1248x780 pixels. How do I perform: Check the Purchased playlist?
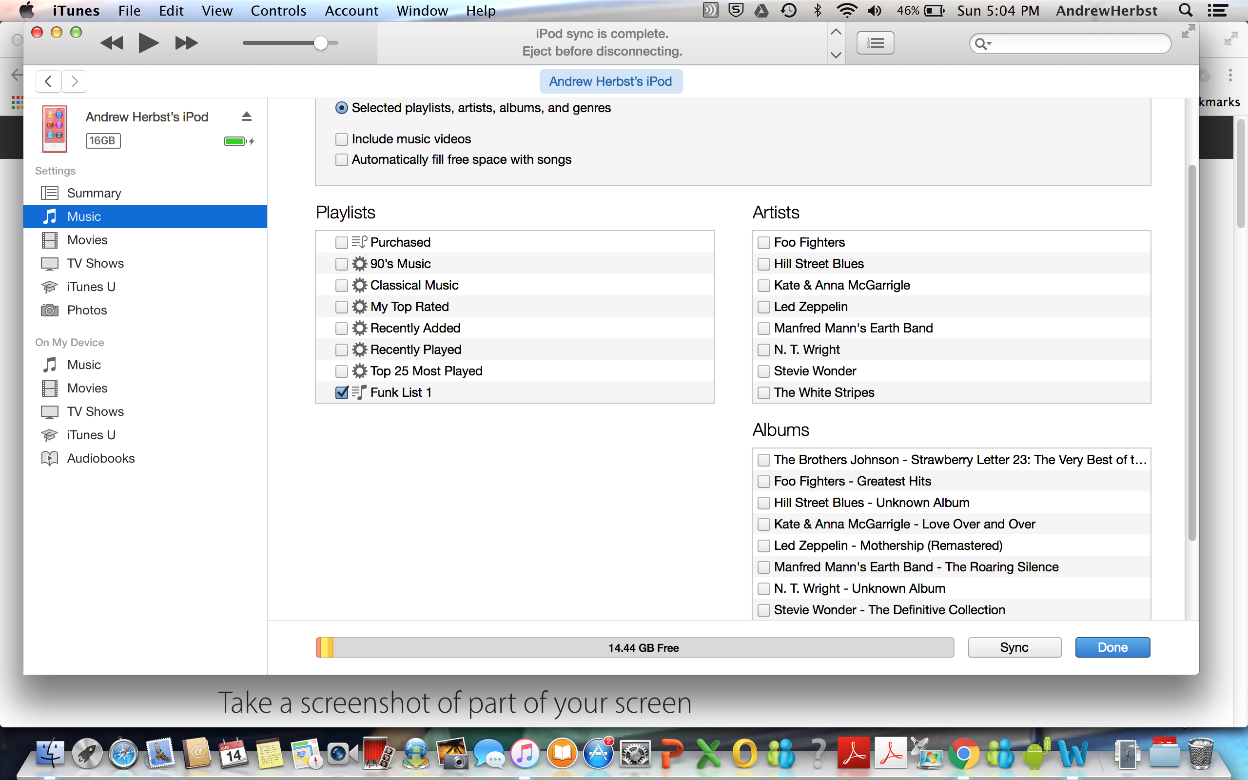tap(341, 242)
